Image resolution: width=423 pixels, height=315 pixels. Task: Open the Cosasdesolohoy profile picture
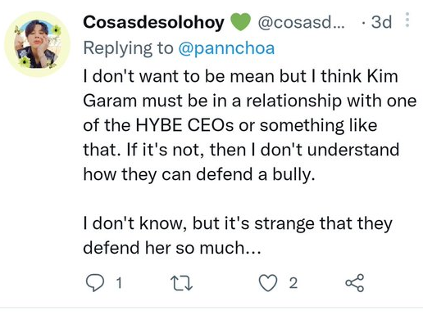tap(38, 44)
